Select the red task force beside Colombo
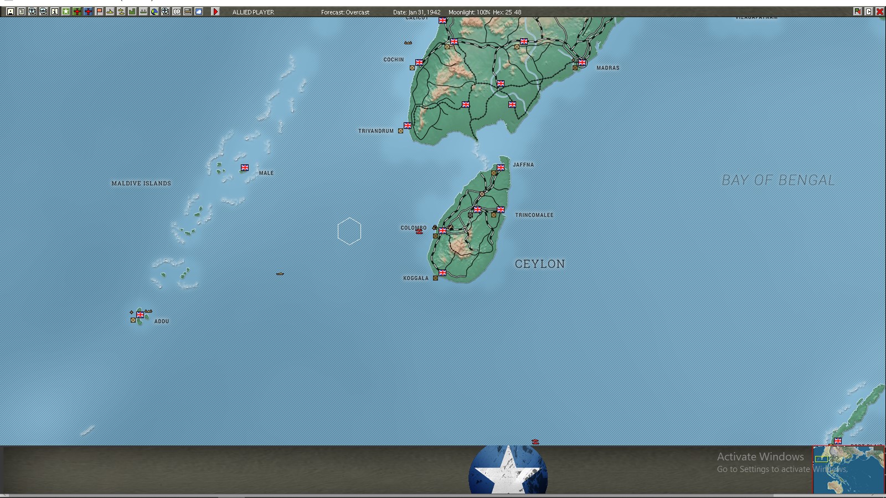The width and height of the screenshot is (886, 498). coord(419,232)
